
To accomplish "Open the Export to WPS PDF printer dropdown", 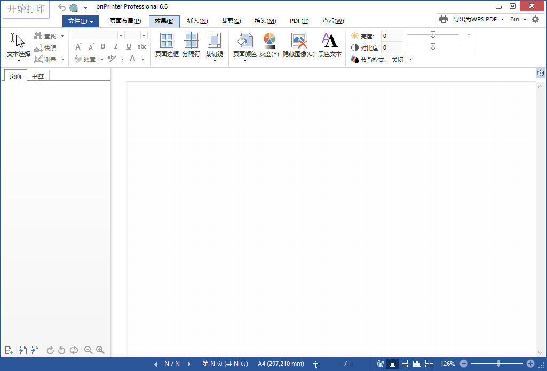I will pyautogui.click(x=502, y=19).
